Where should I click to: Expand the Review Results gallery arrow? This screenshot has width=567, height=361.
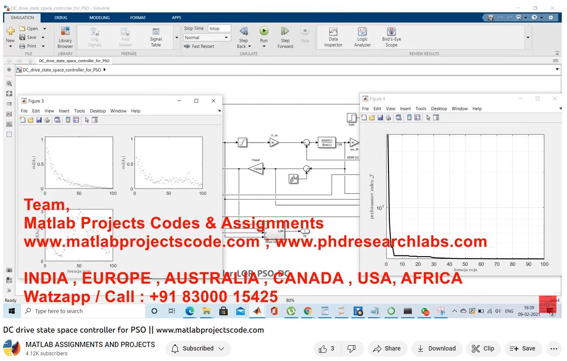tap(528, 38)
